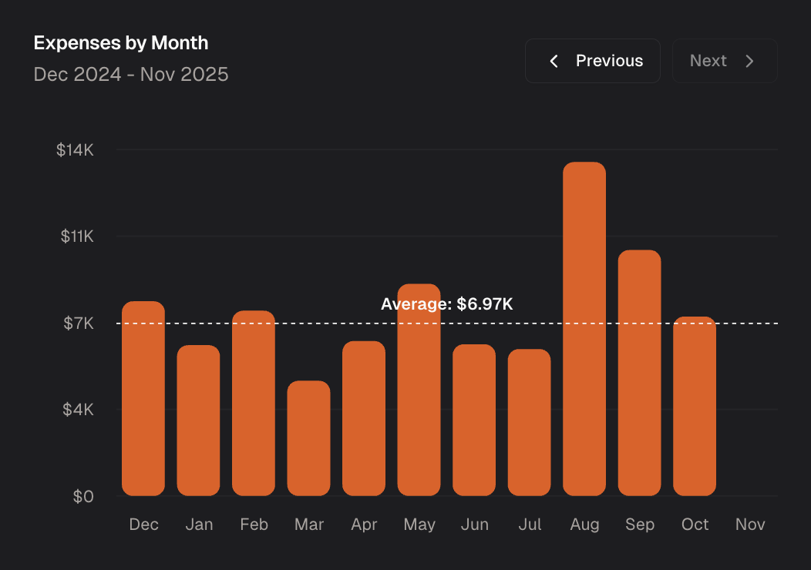This screenshot has width=811, height=570.
Task: Click the Previous button
Action: point(593,61)
